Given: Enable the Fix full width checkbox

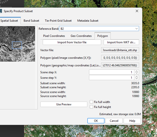Looking at the screenshot, I should [92, 102].
